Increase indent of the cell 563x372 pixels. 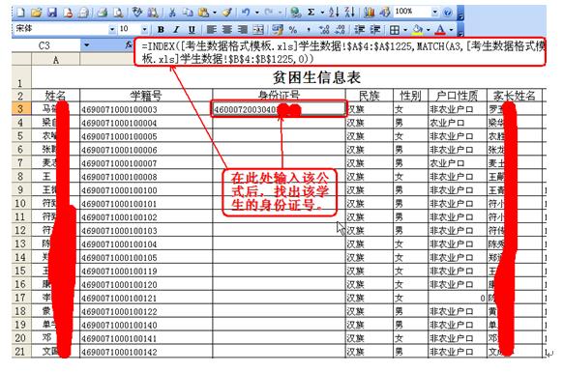coord(374,30)
